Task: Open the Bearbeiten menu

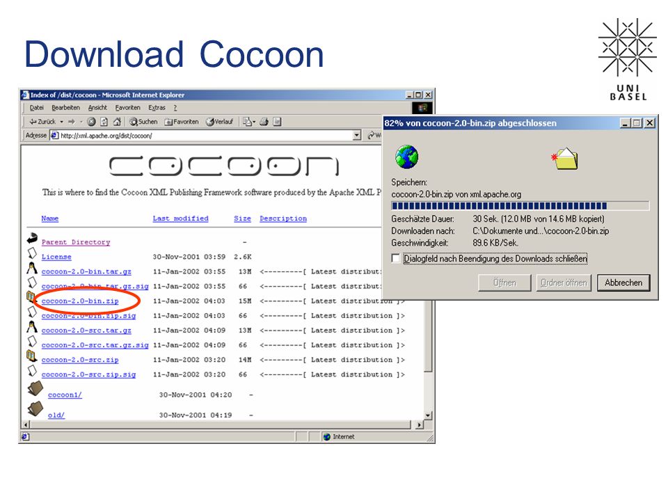Action: pos(65,108)
